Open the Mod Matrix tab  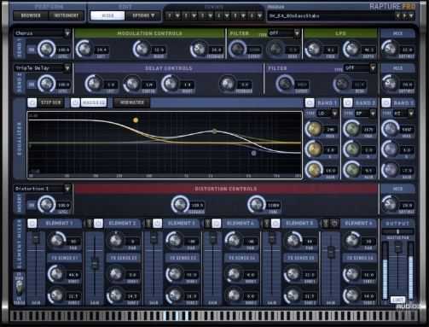click(x=131, y=102)
